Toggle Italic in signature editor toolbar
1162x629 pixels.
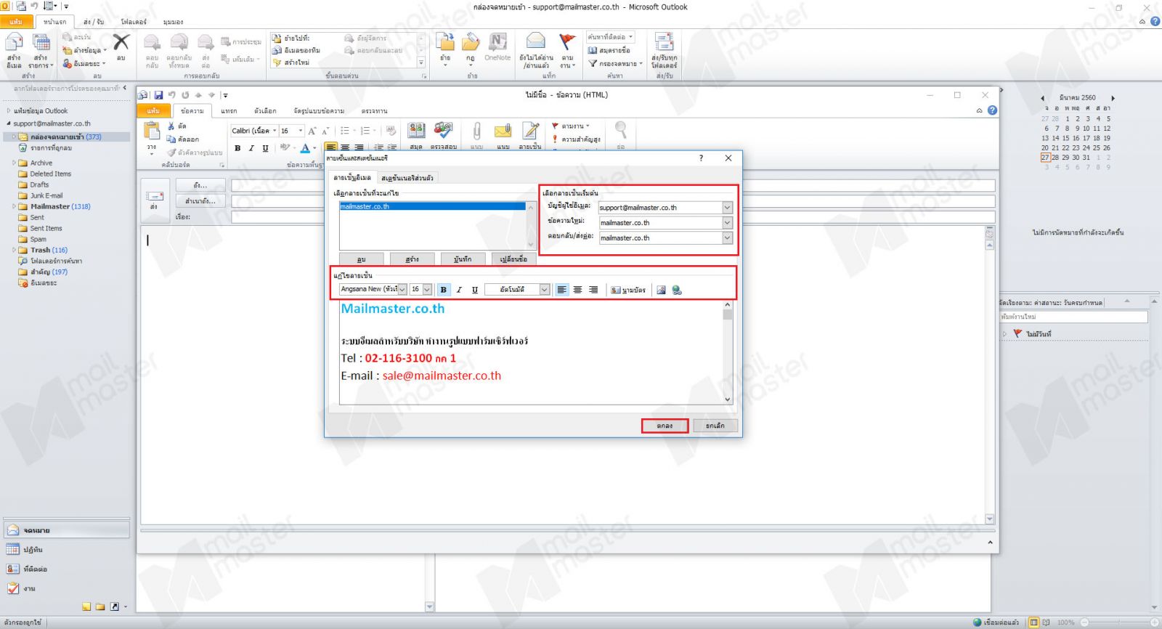(459, 290)
